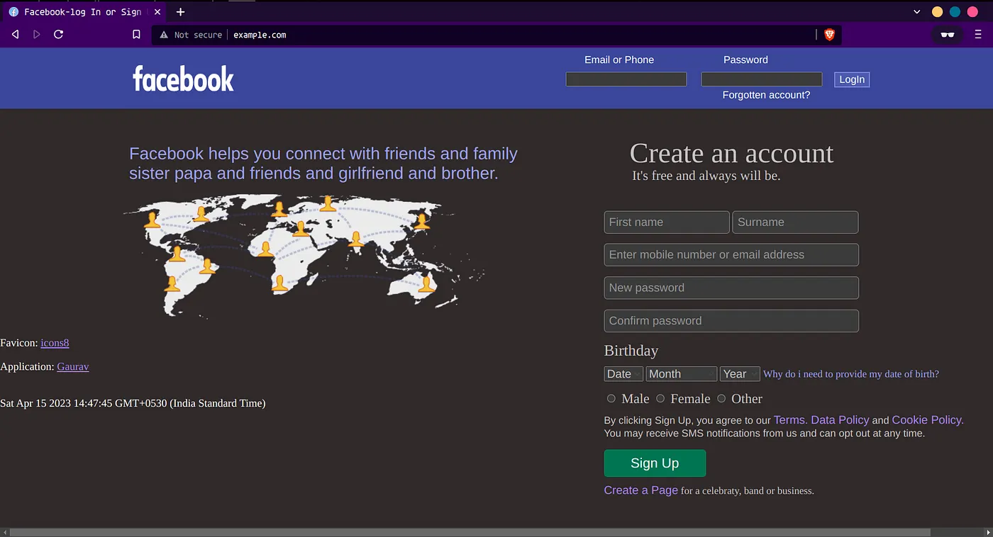Reload the page with the refresh icon

[x=59, y=35]
